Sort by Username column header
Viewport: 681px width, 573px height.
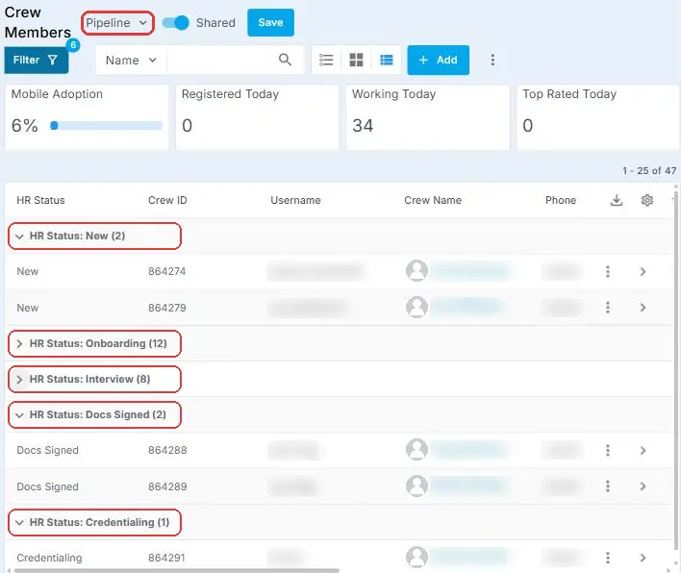tap(295, 200)
